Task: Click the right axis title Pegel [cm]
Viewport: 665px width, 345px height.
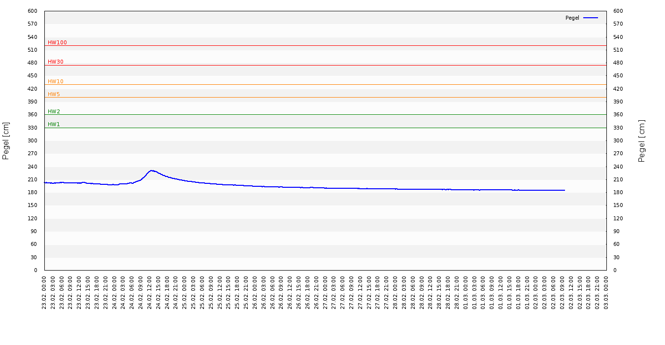Action: 641,140
